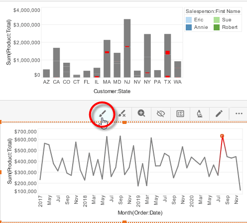Click the 2019 axis label
This screenshot has height=223, width=247.
(138, 201)
